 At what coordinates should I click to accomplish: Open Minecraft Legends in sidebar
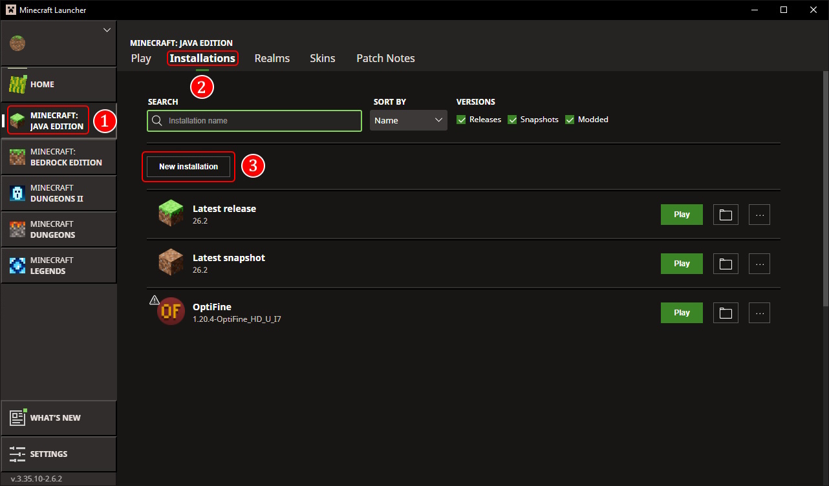point(58,266)
